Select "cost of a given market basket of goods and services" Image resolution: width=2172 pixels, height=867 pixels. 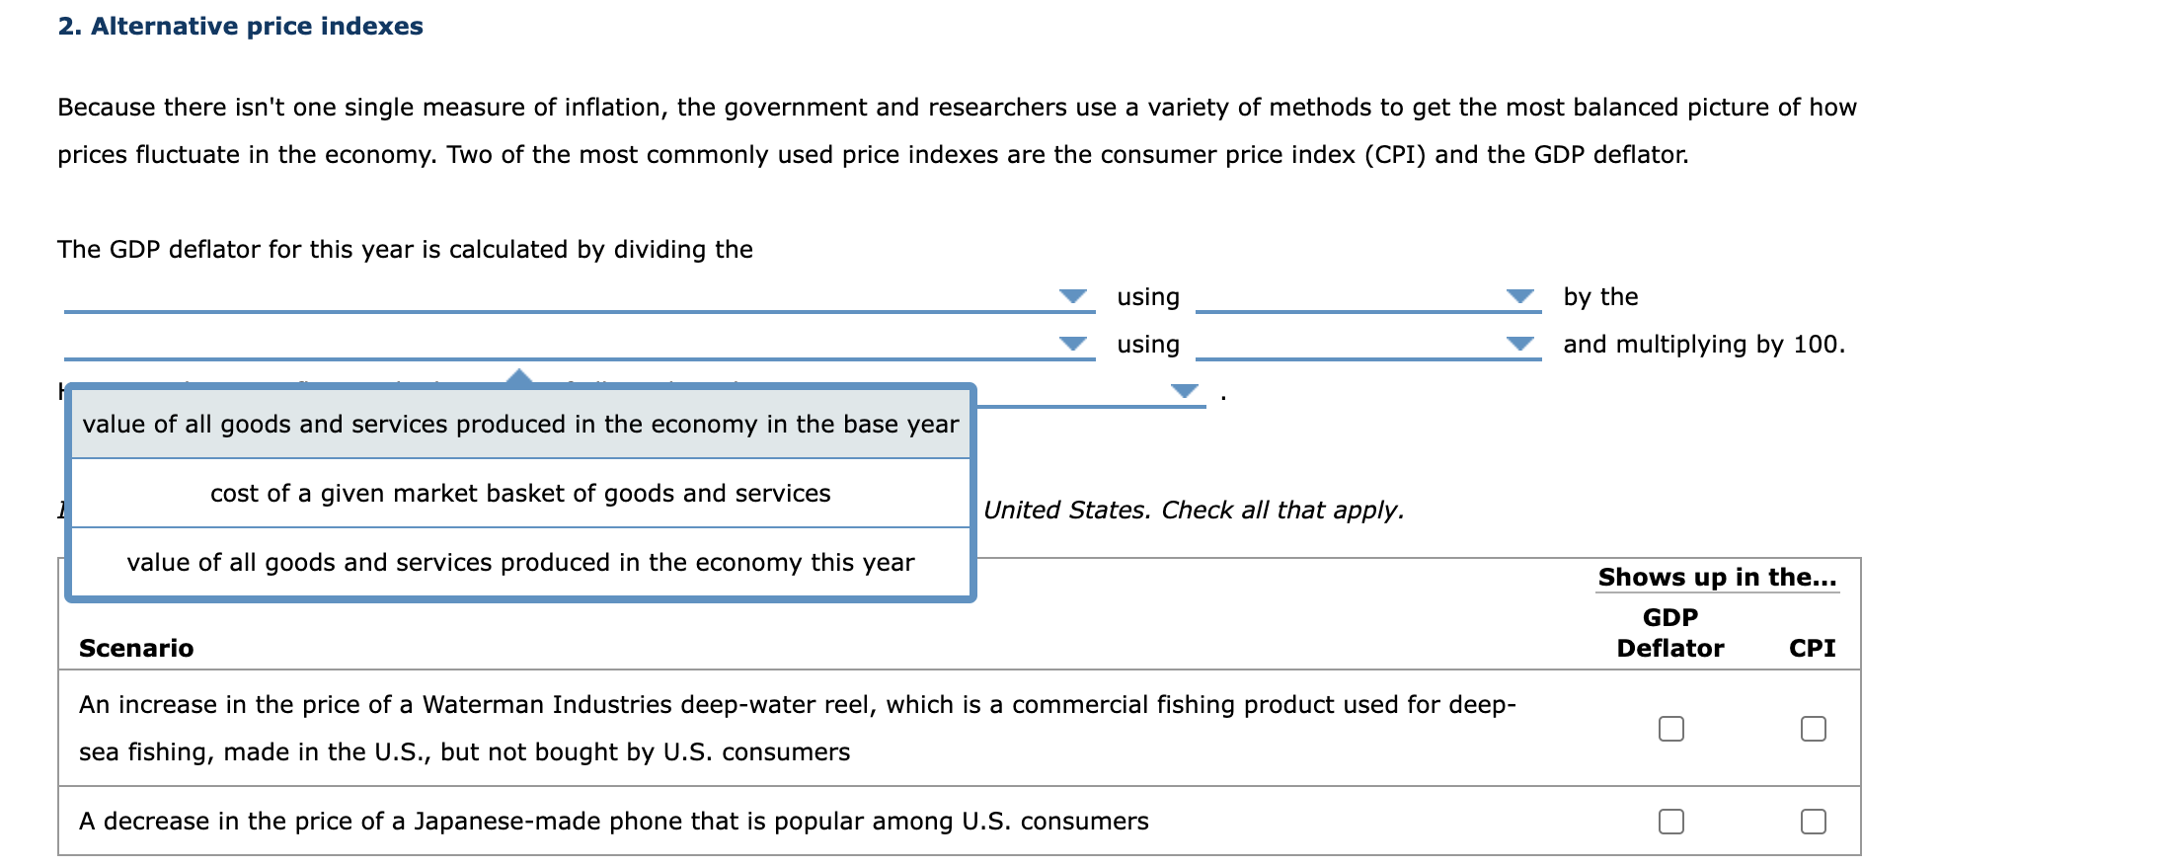(520, 493)
